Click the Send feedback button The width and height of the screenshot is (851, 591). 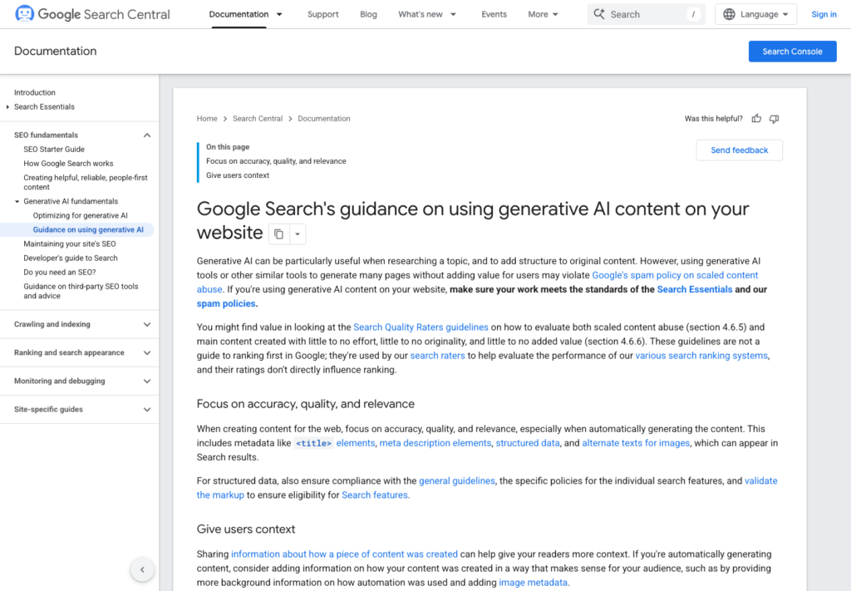(739, 150)
